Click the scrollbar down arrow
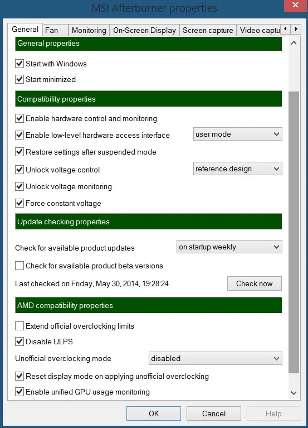Screen dimensions: 308x428 click(294, 393)
